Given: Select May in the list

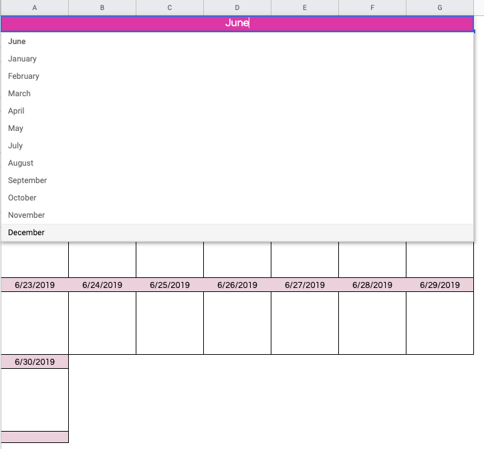Looking at the screenshot, I should [x=237, y=128].
